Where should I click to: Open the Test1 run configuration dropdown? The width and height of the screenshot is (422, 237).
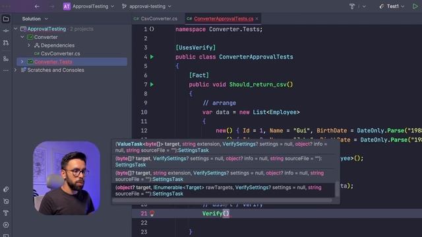pos(392,6)
